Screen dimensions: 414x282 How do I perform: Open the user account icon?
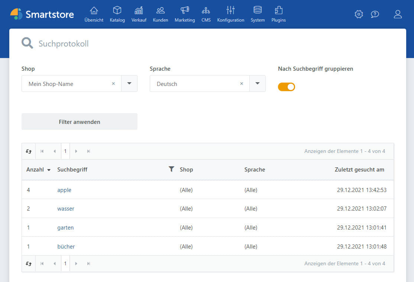click(398, 14)
